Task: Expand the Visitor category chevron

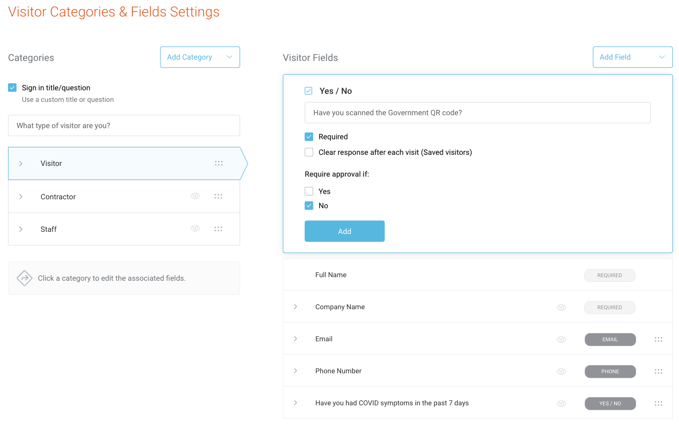Action: (x=20, y=164)
